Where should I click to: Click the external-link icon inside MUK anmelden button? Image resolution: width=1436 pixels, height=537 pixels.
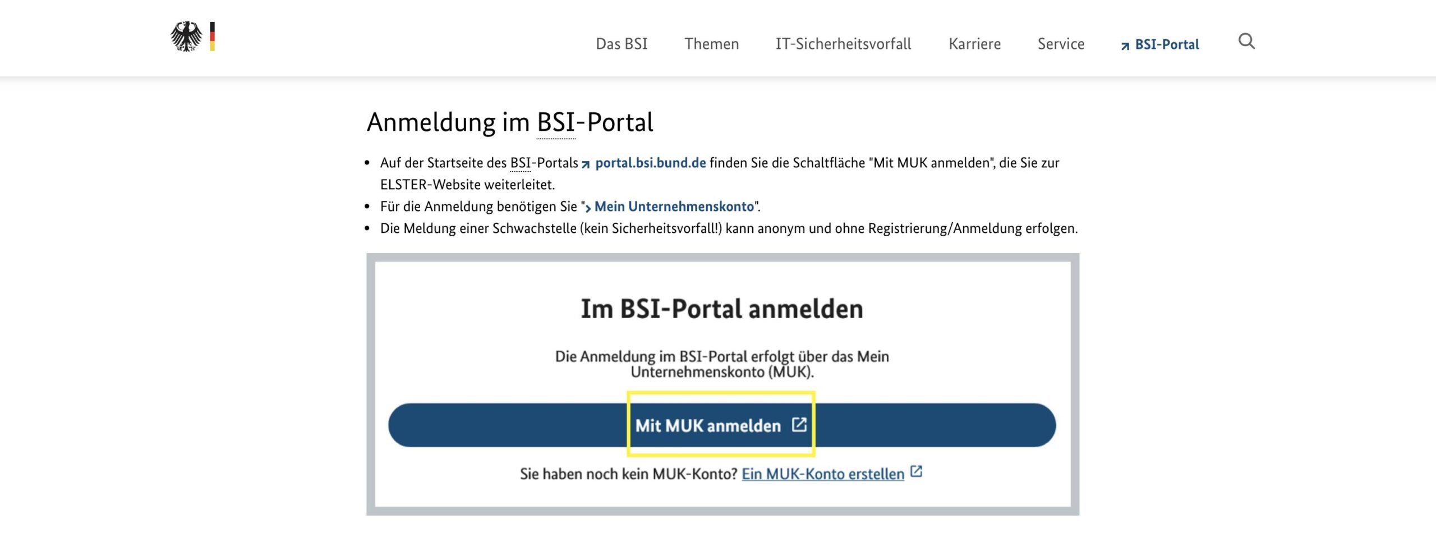[x=799, y=425]
